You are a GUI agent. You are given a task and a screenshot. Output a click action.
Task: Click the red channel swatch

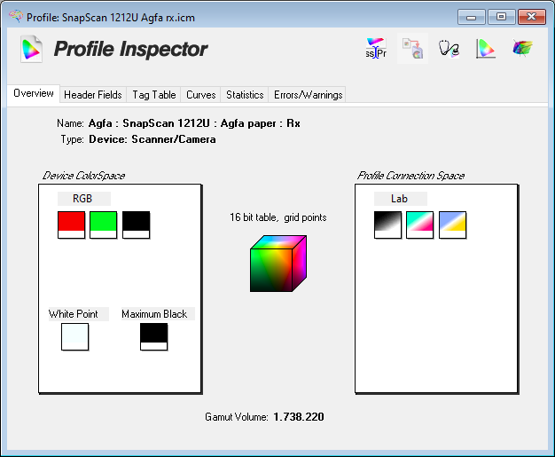[71, 225]
